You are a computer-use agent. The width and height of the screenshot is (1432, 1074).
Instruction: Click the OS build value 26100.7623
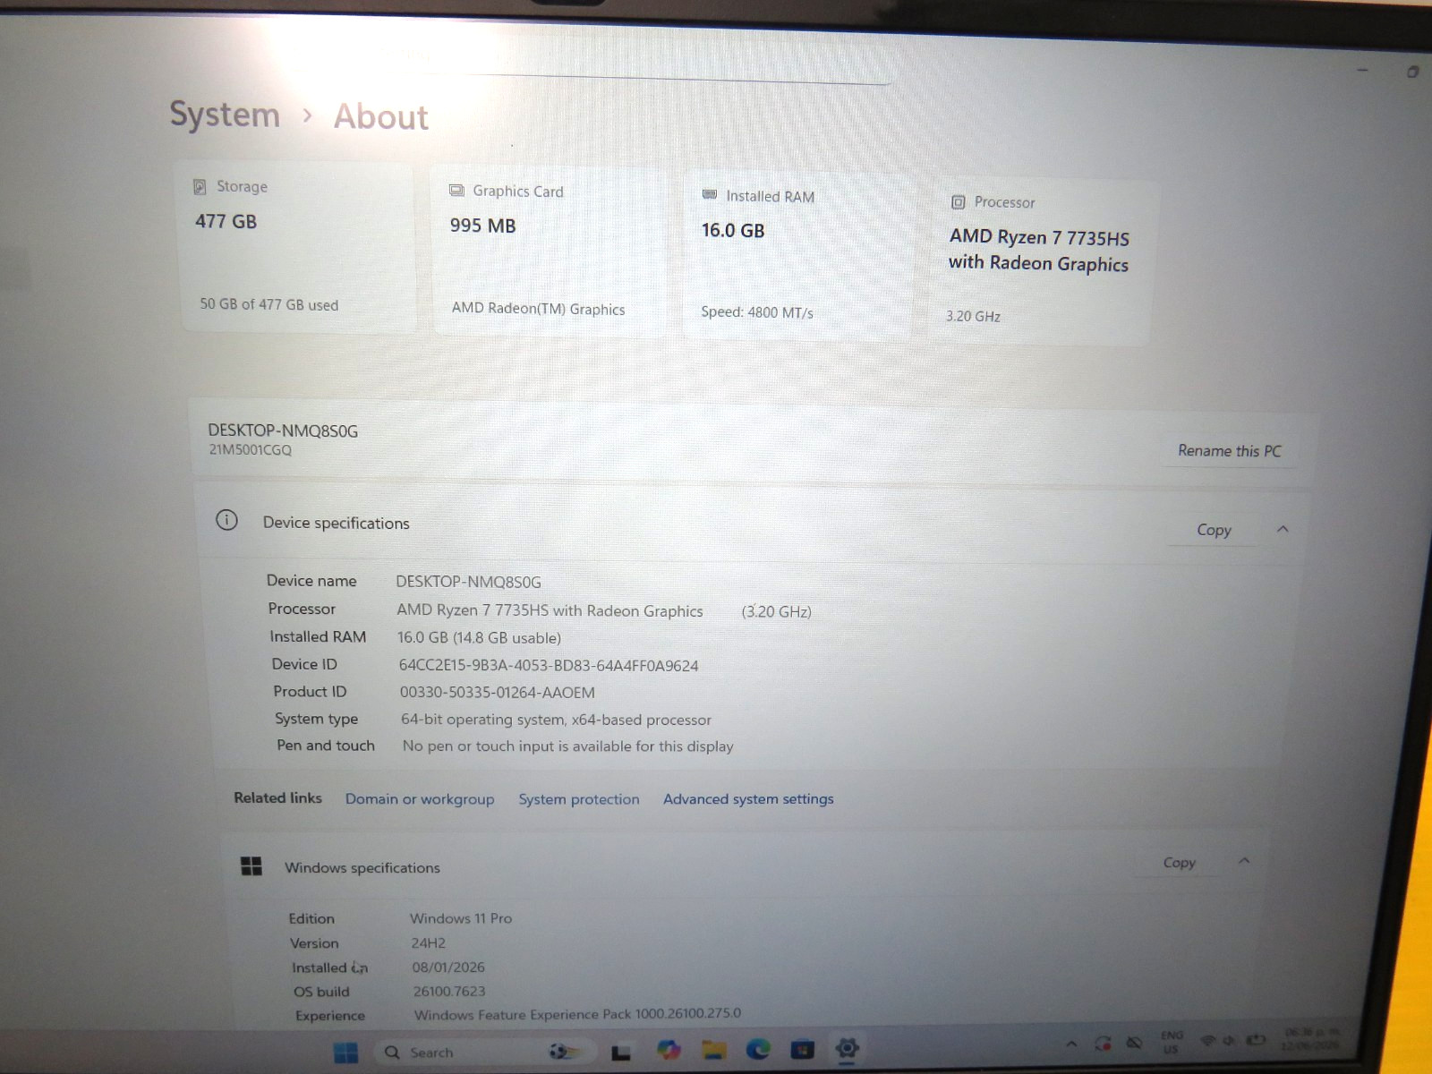pyautogui.click(x=449, y=992)
